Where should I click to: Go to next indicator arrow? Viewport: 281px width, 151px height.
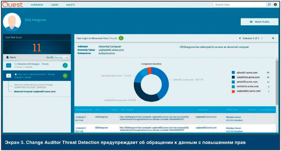262,38
